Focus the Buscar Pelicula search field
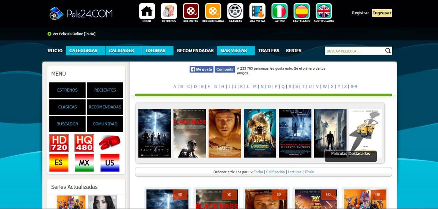 [x=355, y=51]
